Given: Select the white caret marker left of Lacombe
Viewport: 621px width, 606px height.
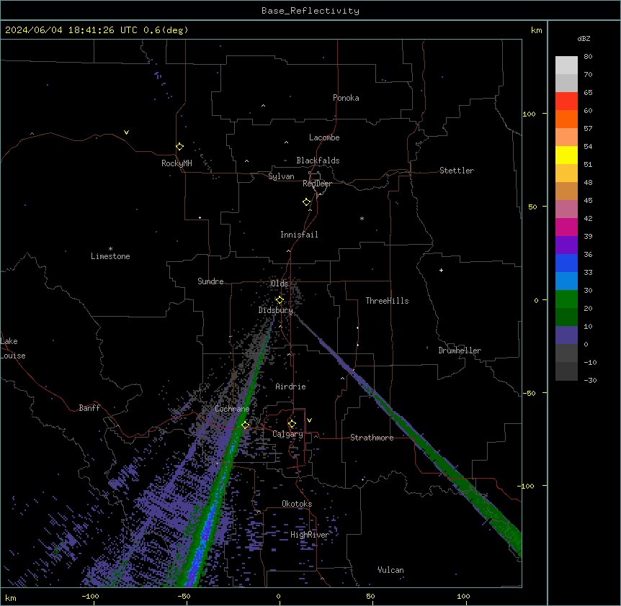Looking at the screenshot, I should pyautogui.click(x=286, y=142).
